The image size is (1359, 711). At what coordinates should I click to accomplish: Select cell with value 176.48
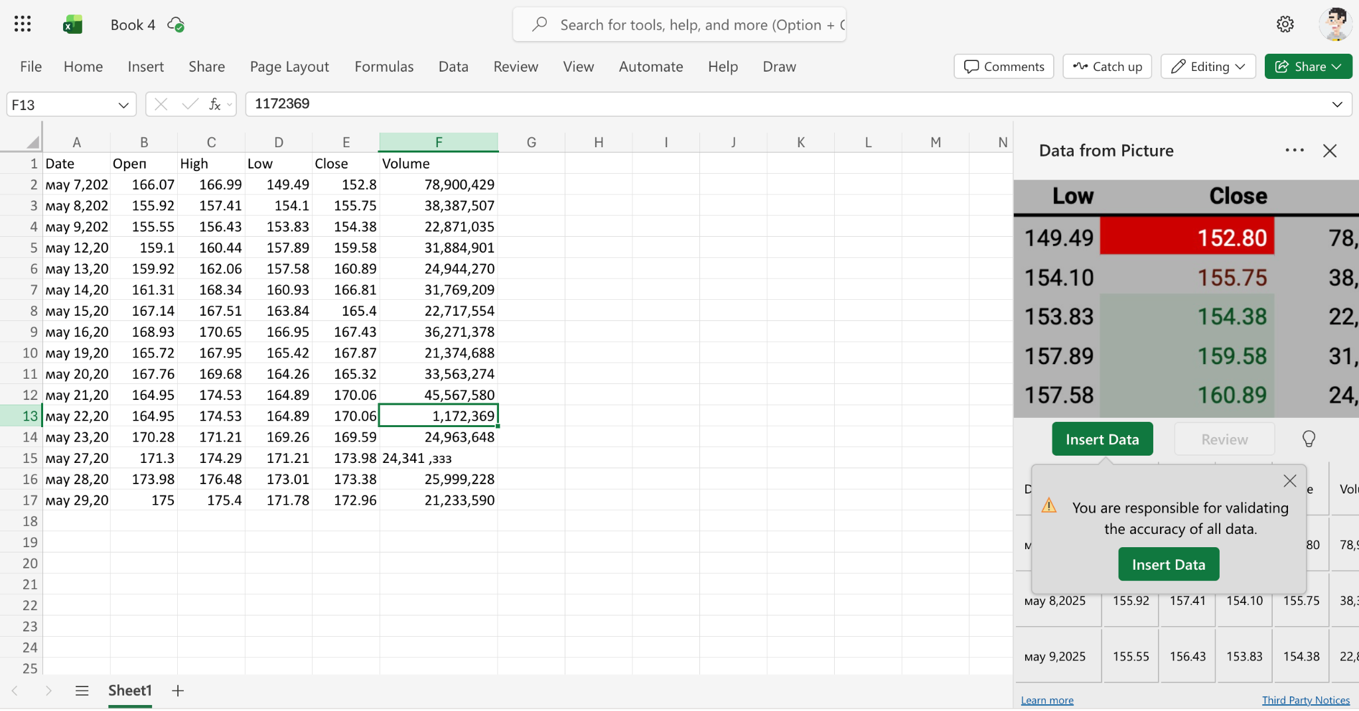click(211, 479)
